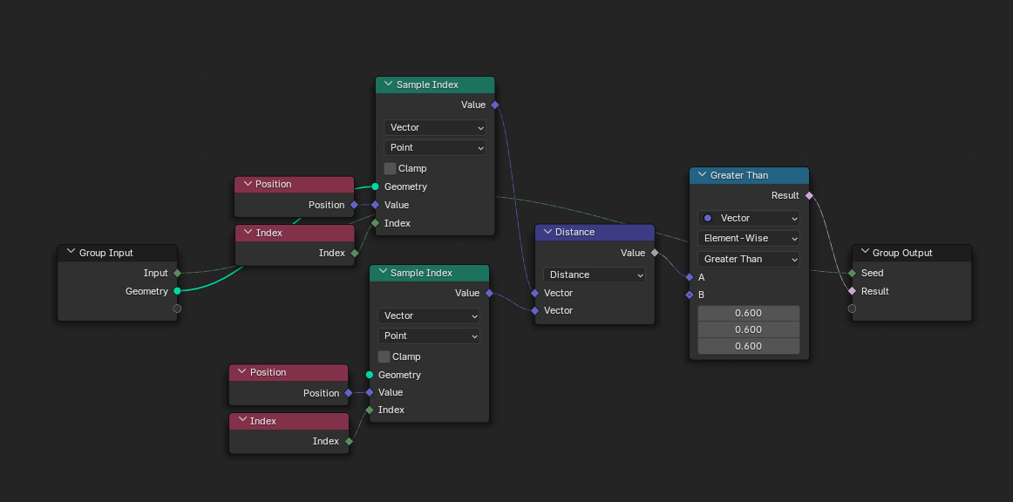Click the first 0.600 B value field
Screen dimensions: 1013x502
click(x=749, y=313)
